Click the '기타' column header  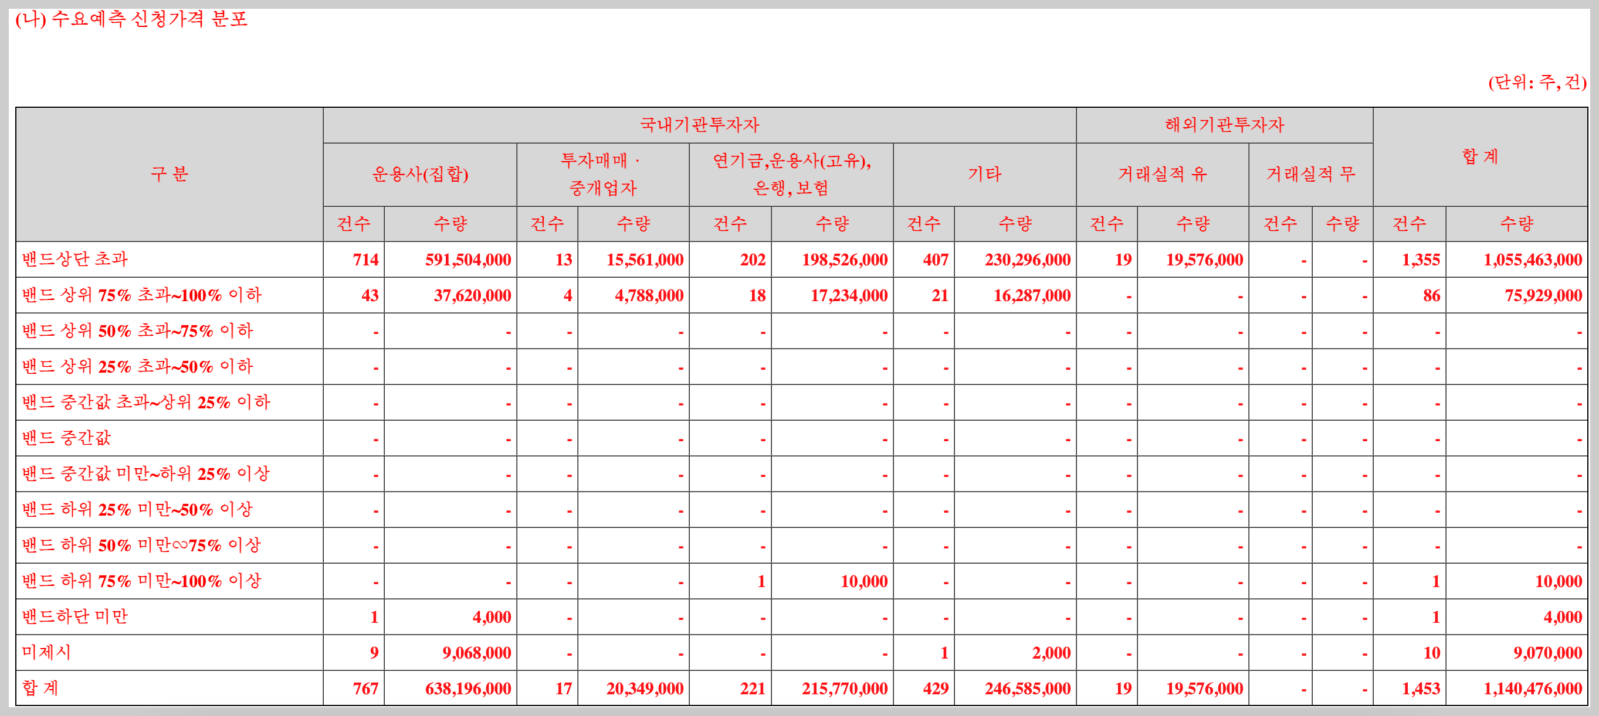[x=984, y=175]
